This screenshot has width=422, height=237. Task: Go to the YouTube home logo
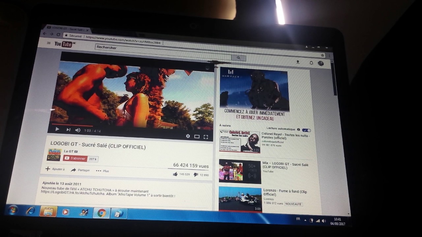[63, 44]
